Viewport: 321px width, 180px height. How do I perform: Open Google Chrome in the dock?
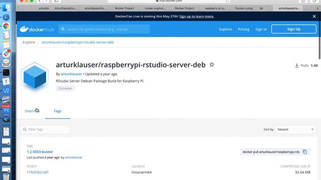(6, 26)
